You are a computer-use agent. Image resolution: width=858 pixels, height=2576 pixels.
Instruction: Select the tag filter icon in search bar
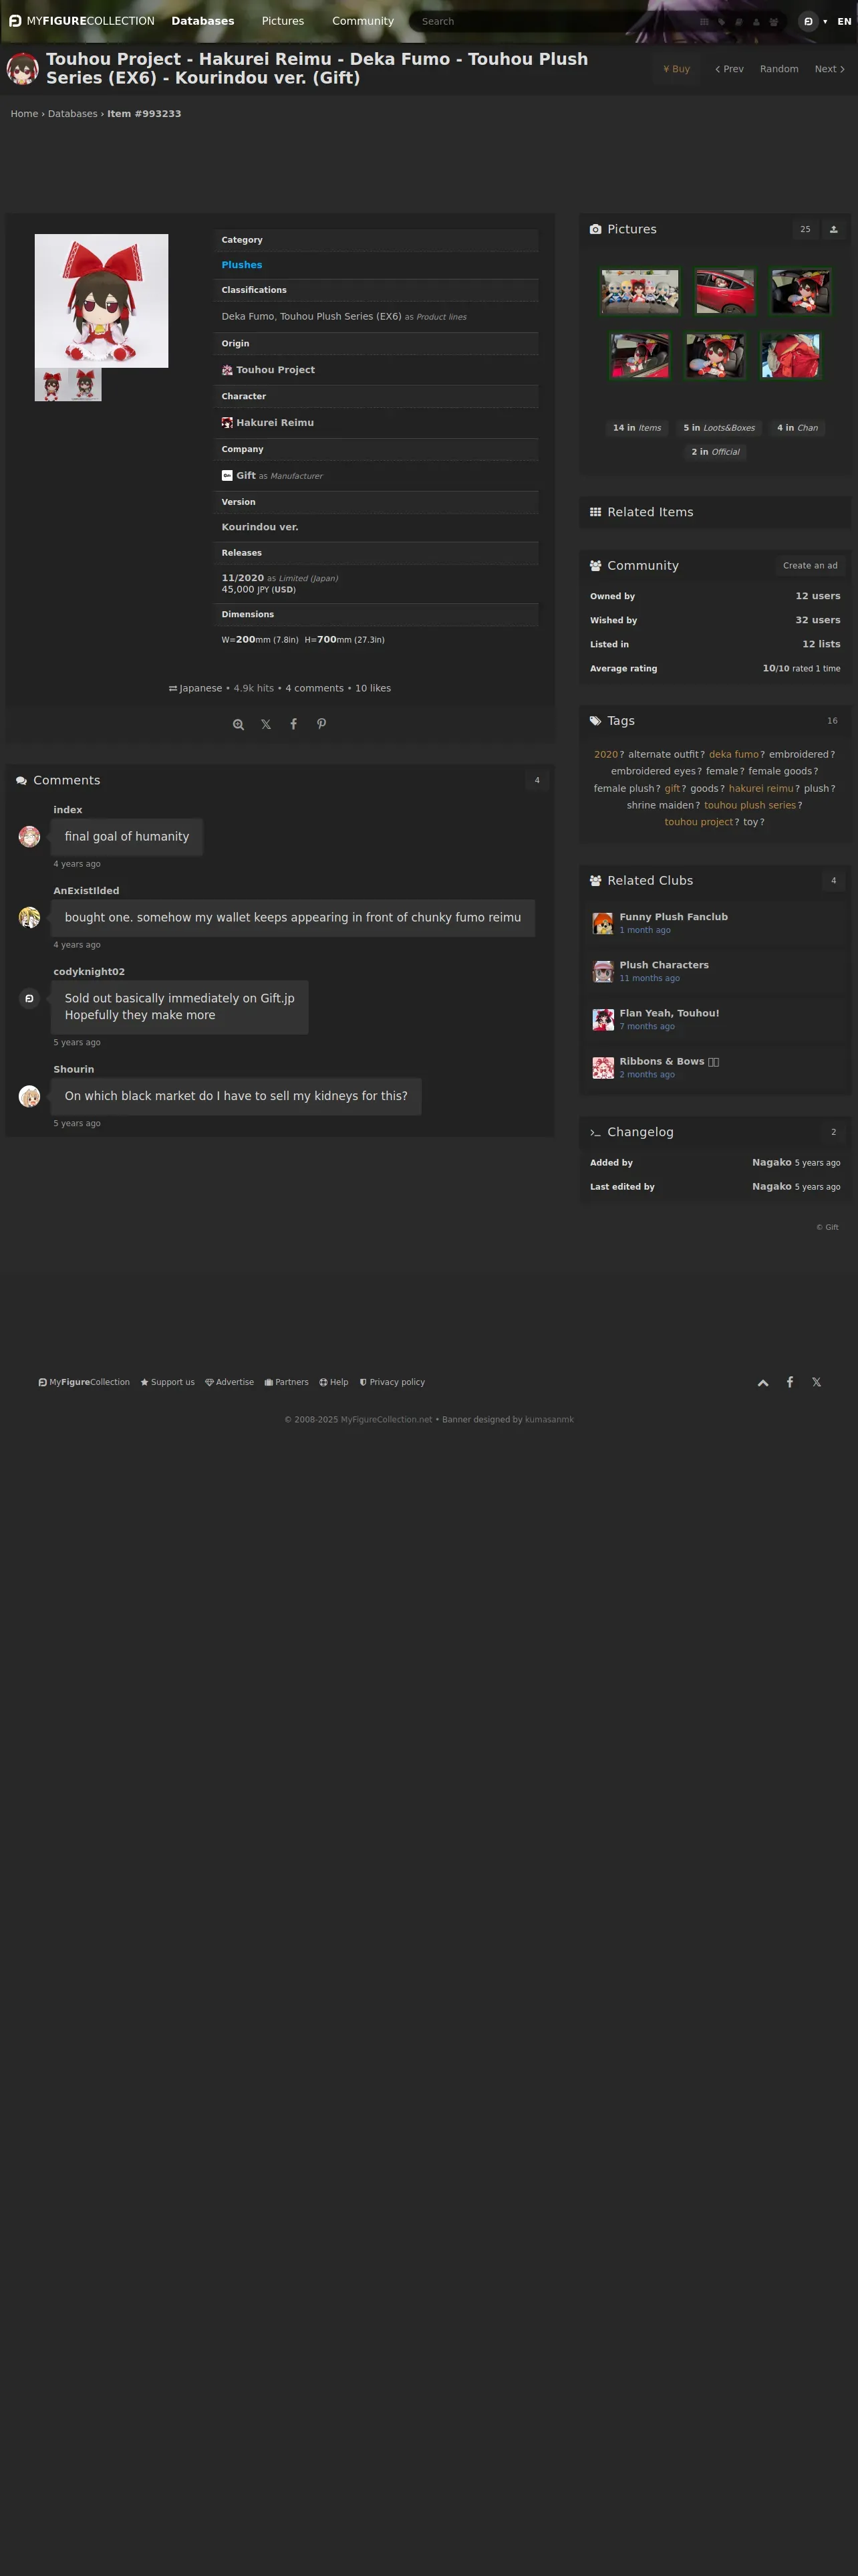coord(722,21)
